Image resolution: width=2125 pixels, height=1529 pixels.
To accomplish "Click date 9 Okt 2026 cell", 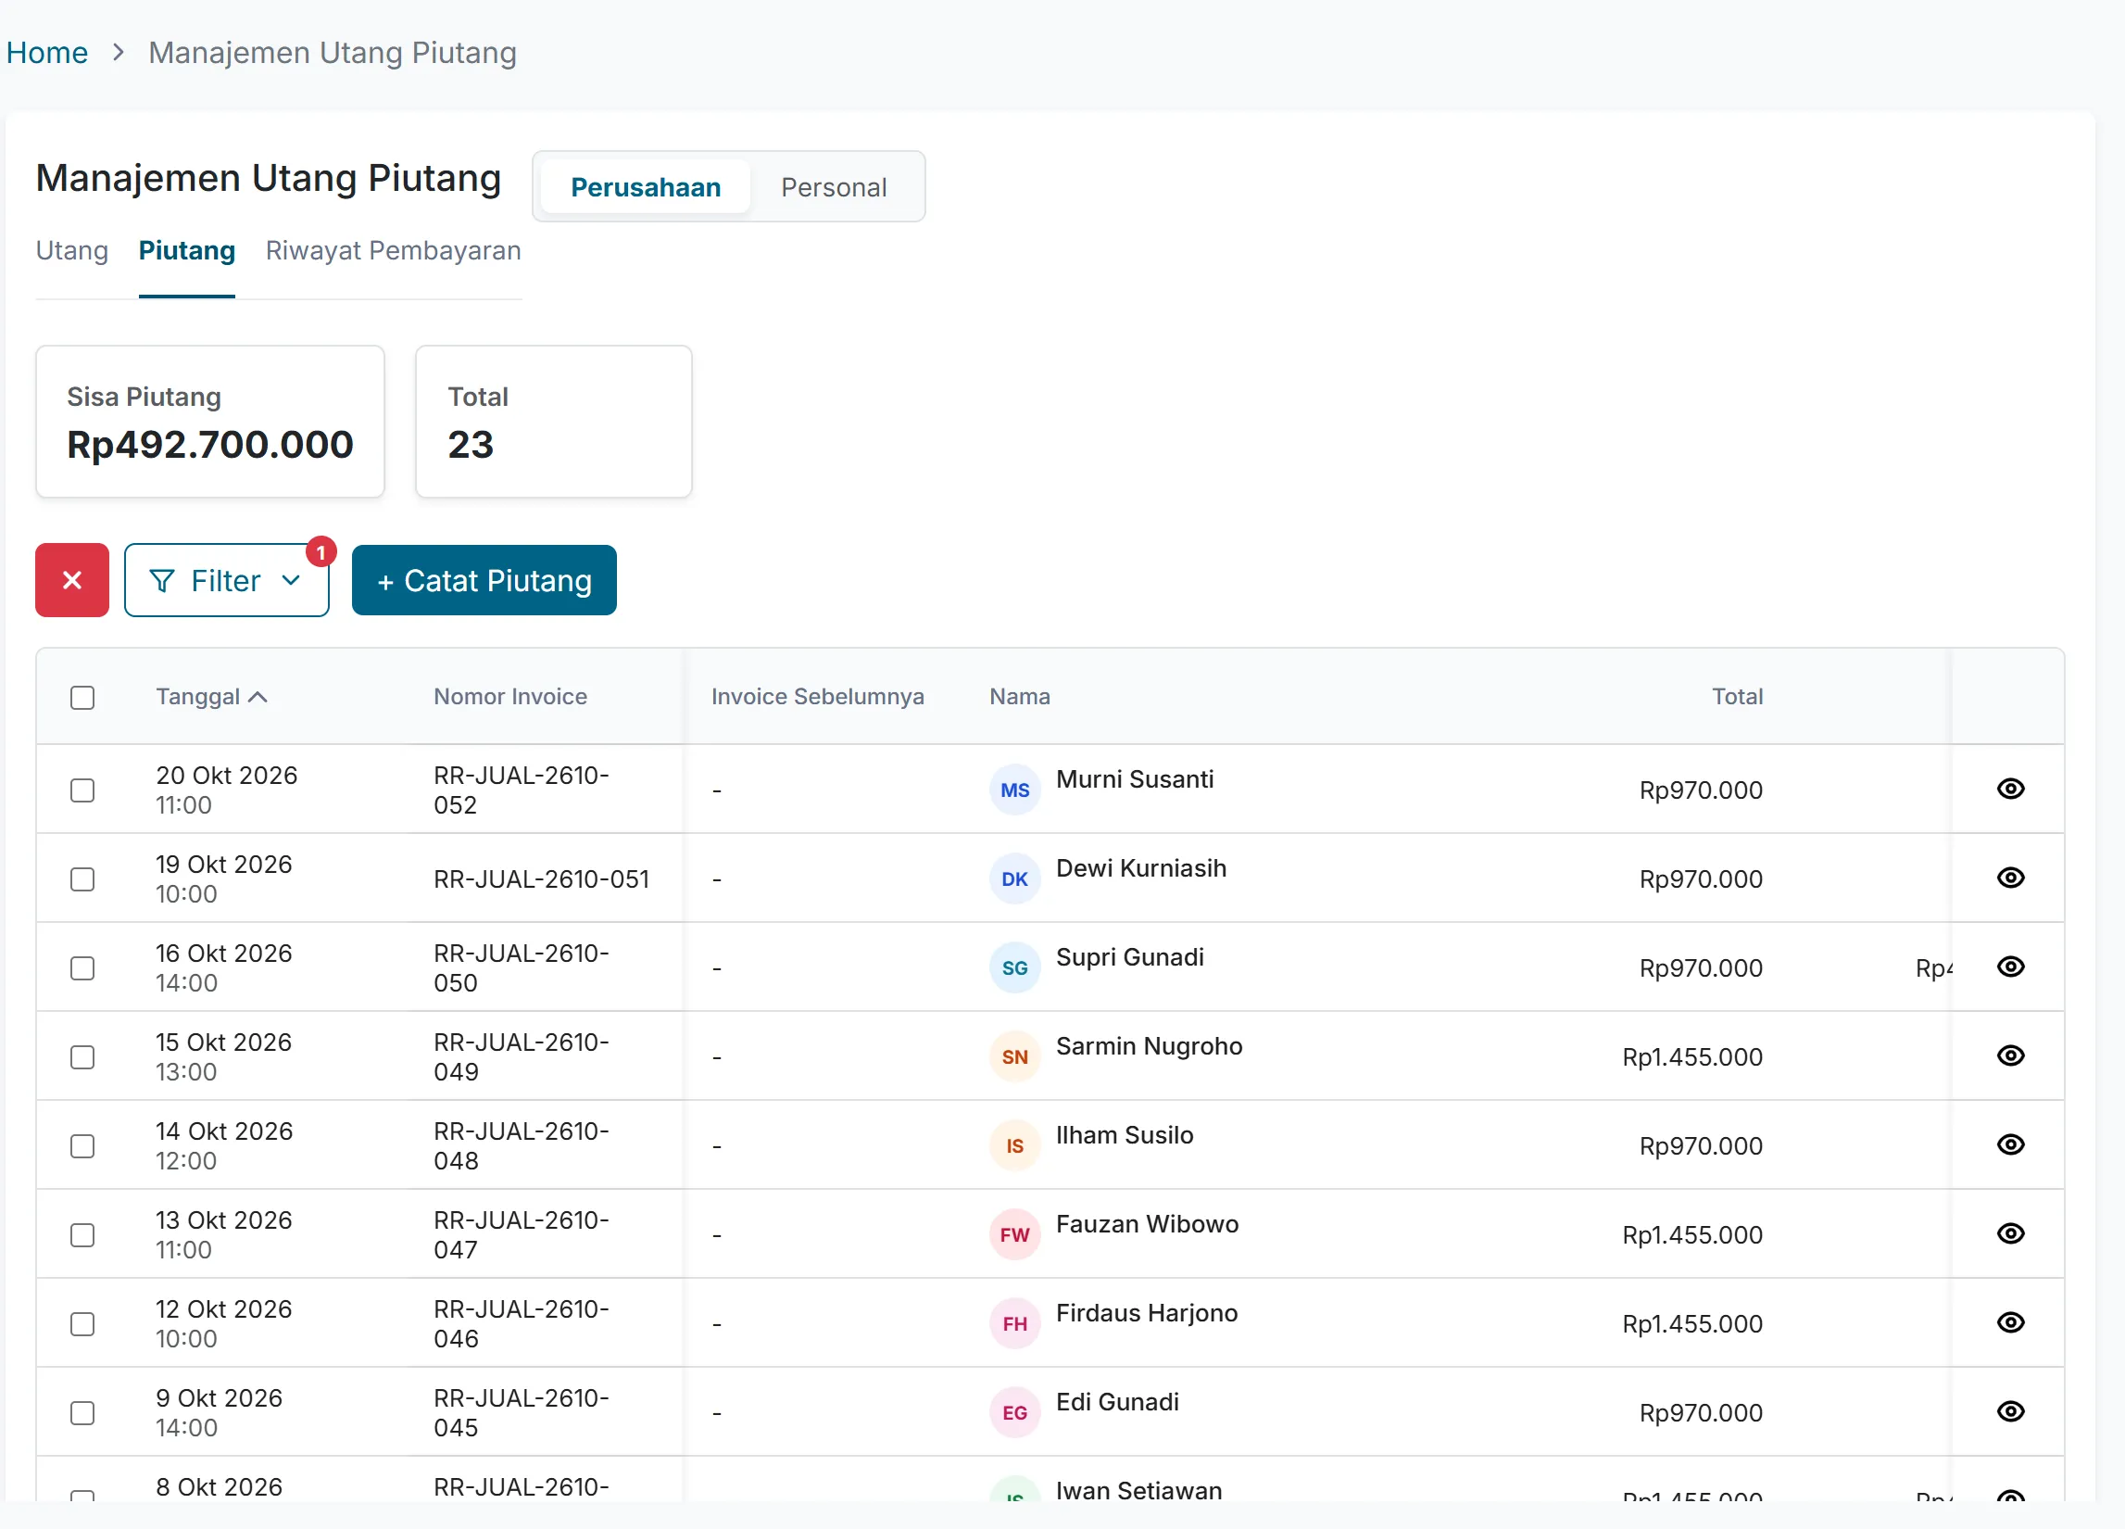I will (220, 1413).
